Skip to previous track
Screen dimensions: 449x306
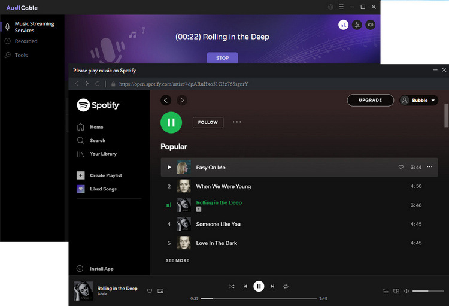click(x=245, y=286)
